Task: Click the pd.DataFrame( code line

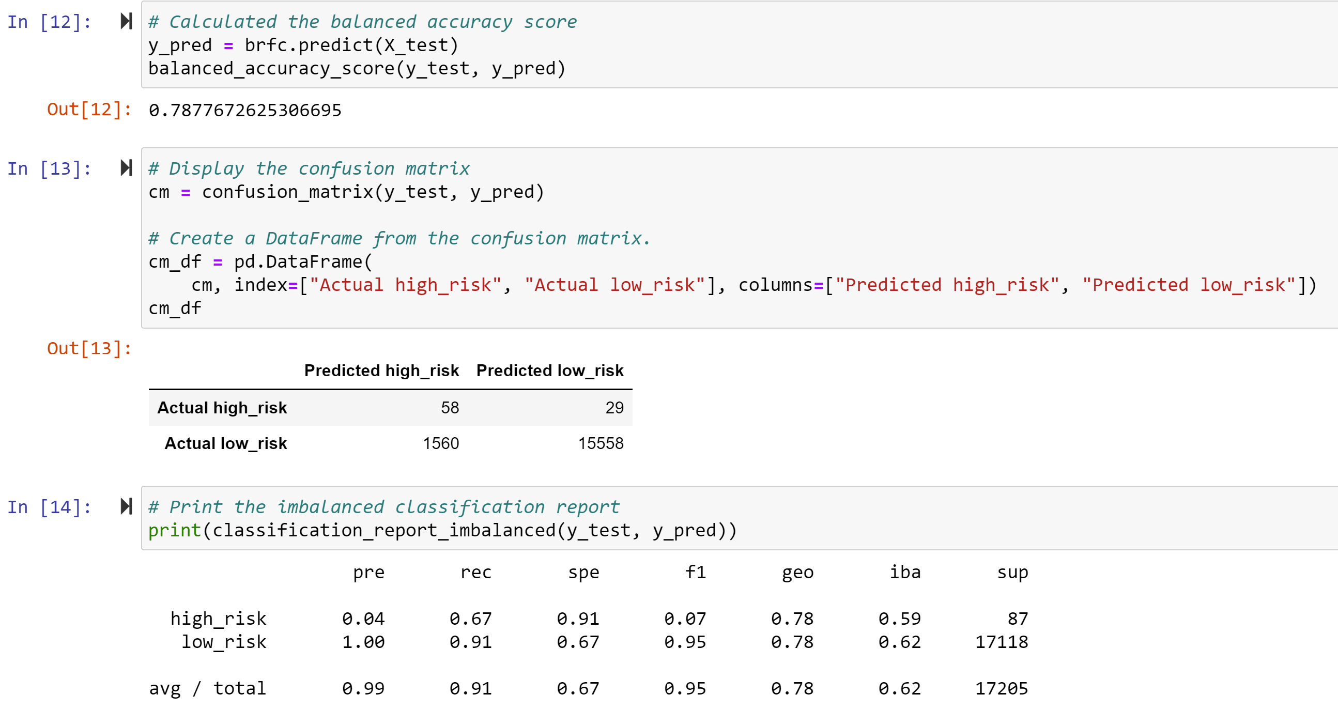Action: tap(260, 262)
